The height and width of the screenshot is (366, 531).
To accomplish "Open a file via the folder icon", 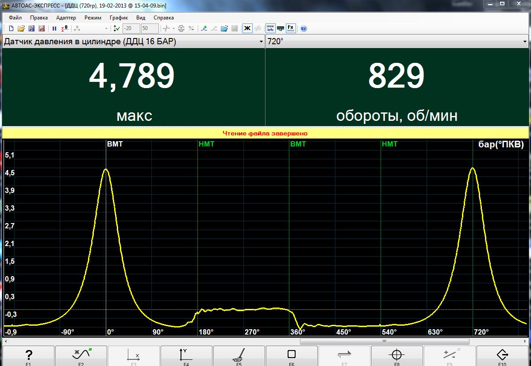I will coord(21,28).
